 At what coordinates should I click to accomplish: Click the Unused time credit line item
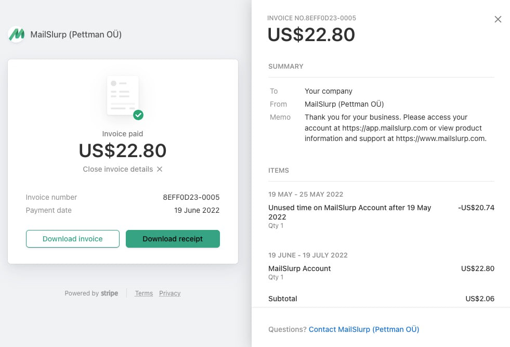pyautogui.click(x=349, y=212)
